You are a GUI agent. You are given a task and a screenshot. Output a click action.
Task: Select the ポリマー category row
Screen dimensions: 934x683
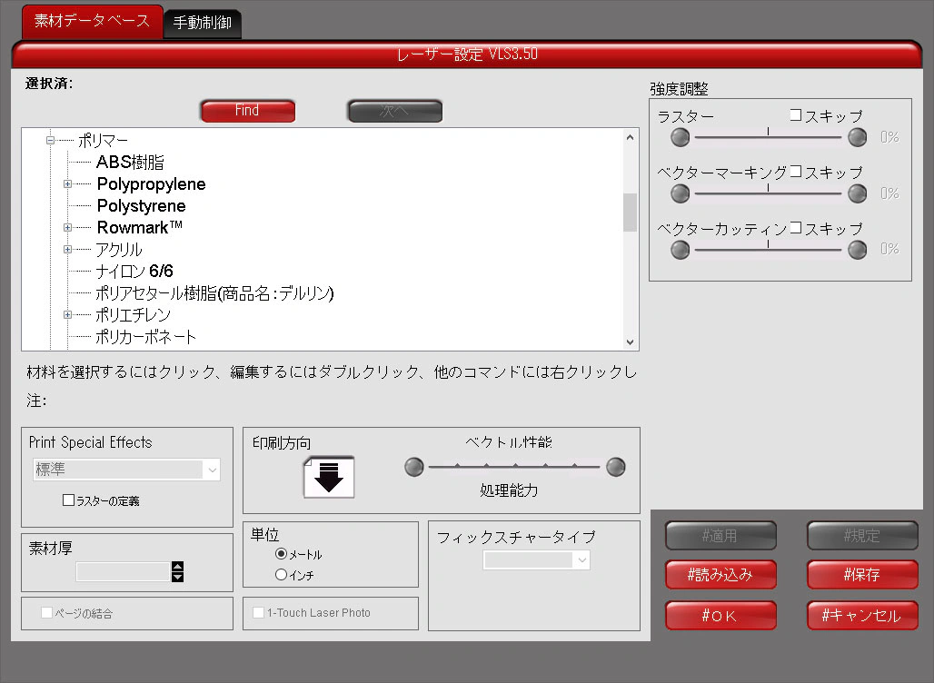(103, 141)
